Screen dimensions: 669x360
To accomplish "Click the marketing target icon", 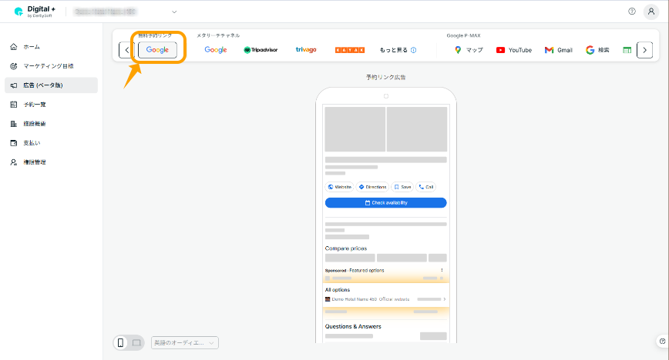I will pyautogui.click(x=14, y=66).
